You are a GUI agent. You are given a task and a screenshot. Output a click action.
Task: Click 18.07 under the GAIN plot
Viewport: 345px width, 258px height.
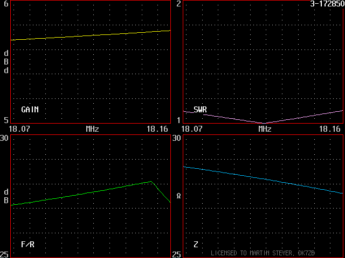pyautogui.click(x=19, y=129)
